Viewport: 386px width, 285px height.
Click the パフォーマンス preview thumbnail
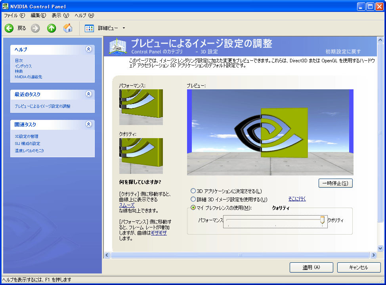141,107
